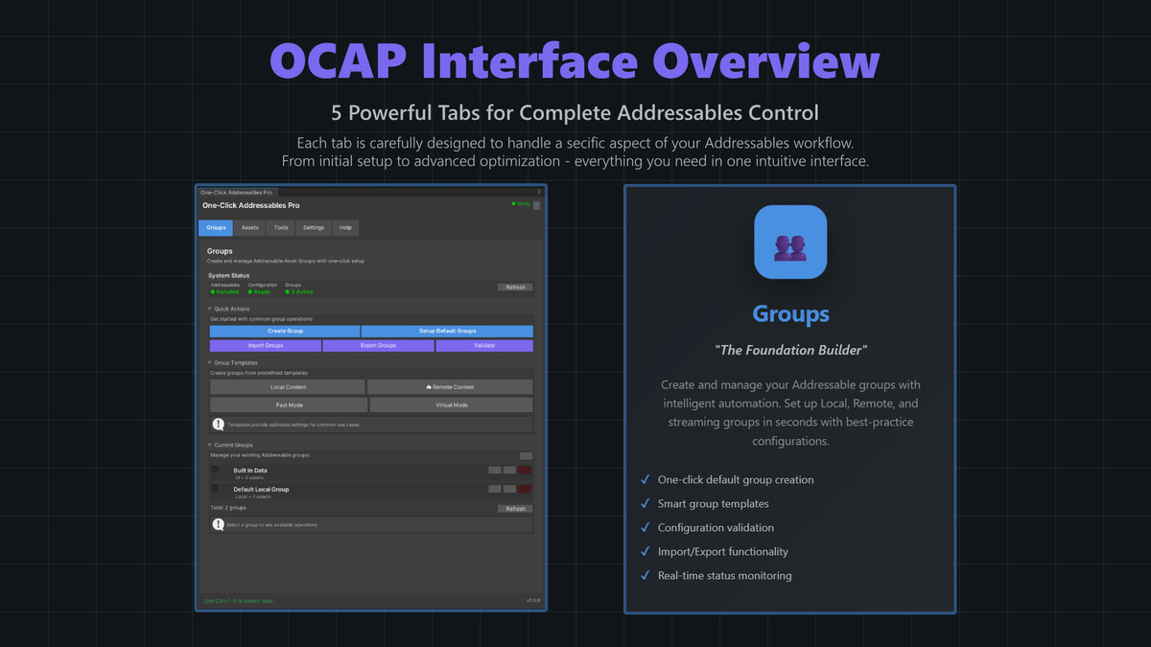Click the Groups icon on the right panel

[790, 242]
